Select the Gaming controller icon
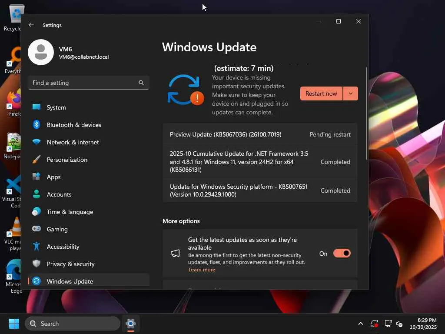The width and height of the screenshot is (445, 334). click(x=37, y=229)
